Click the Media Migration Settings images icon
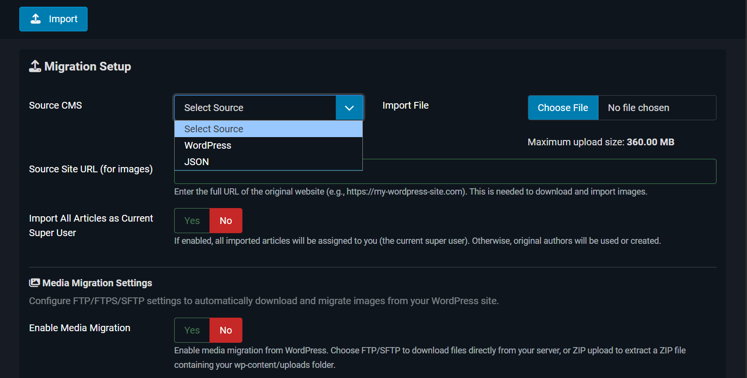This screenshot has height=378, width=747. click(x=34, y=283)
